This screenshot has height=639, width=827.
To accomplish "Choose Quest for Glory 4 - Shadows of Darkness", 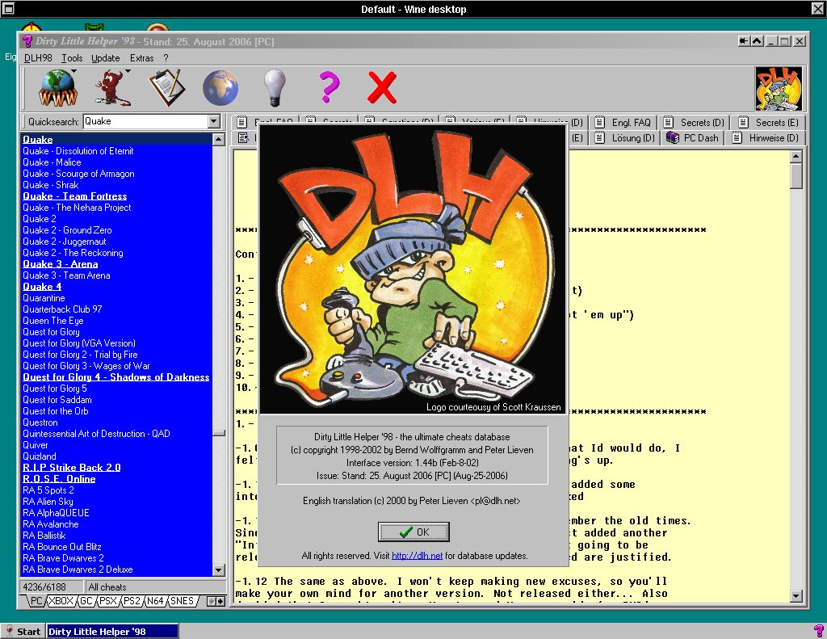I will pos(115,377).
